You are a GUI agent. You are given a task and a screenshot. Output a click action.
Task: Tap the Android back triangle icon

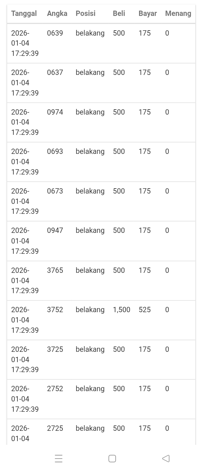166,458
